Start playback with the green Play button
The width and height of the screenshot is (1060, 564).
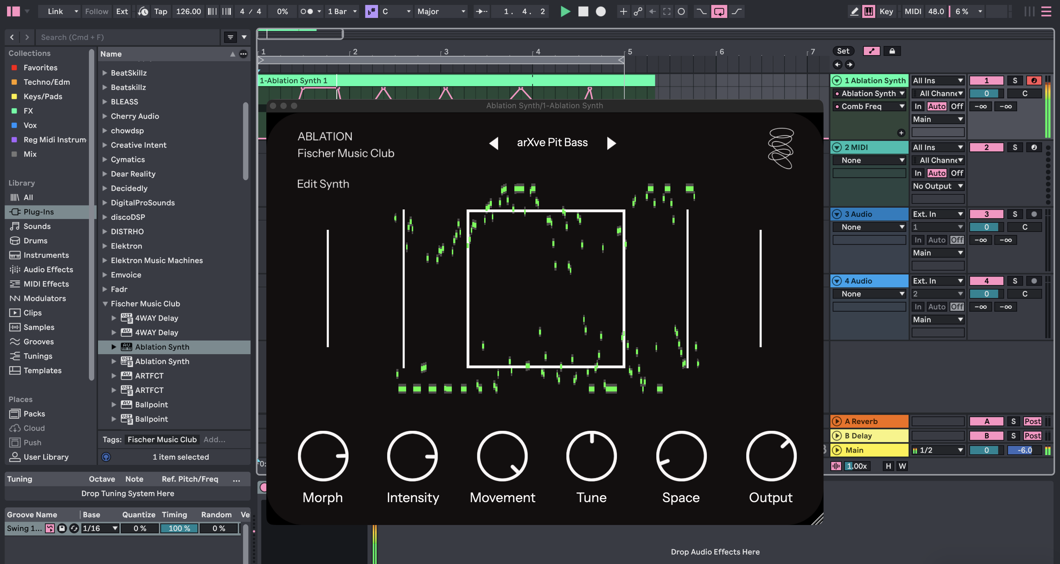point(565,11)
